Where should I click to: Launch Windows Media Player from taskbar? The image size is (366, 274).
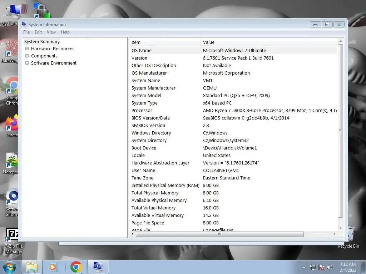(x=53, y=267)
